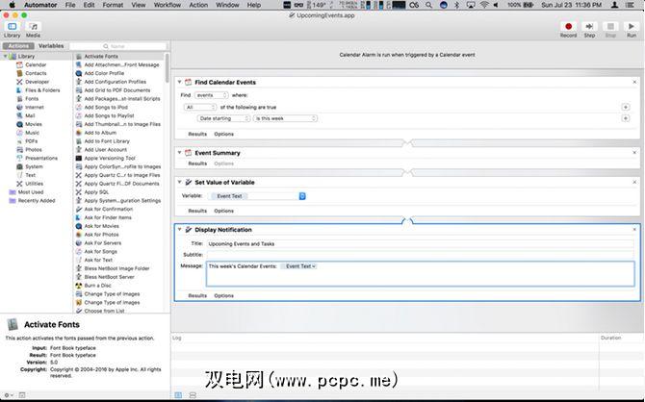Switch to the Variables tab
Viewport: 645px width, 402px height.
point(51,45)
